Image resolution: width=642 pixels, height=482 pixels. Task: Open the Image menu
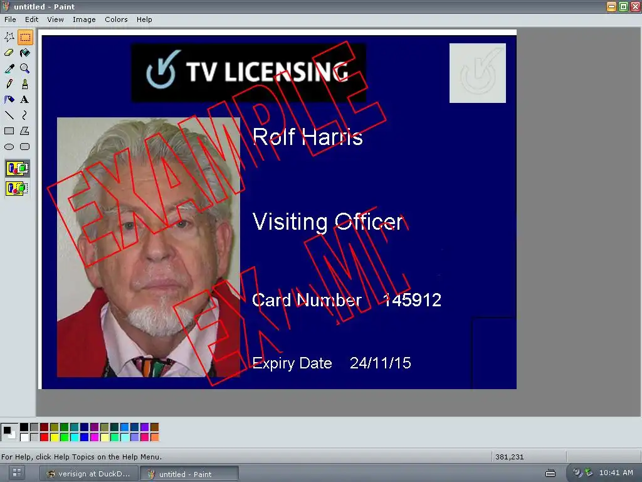pos(84,19)
